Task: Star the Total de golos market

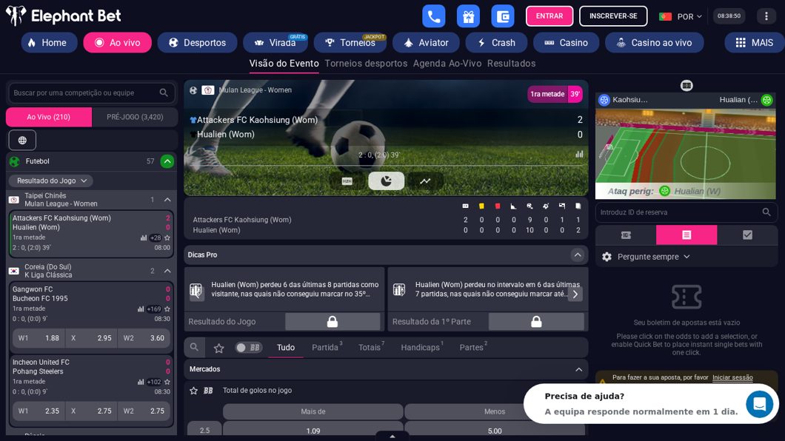Action: tap(194, 391)
